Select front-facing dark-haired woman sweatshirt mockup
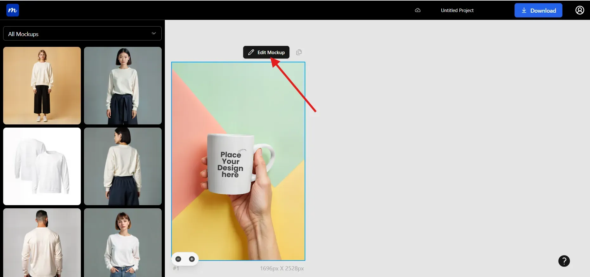Image resolution: width=590 pixels, height=277 pixels. pyautogui.click(x=123, y=85)
